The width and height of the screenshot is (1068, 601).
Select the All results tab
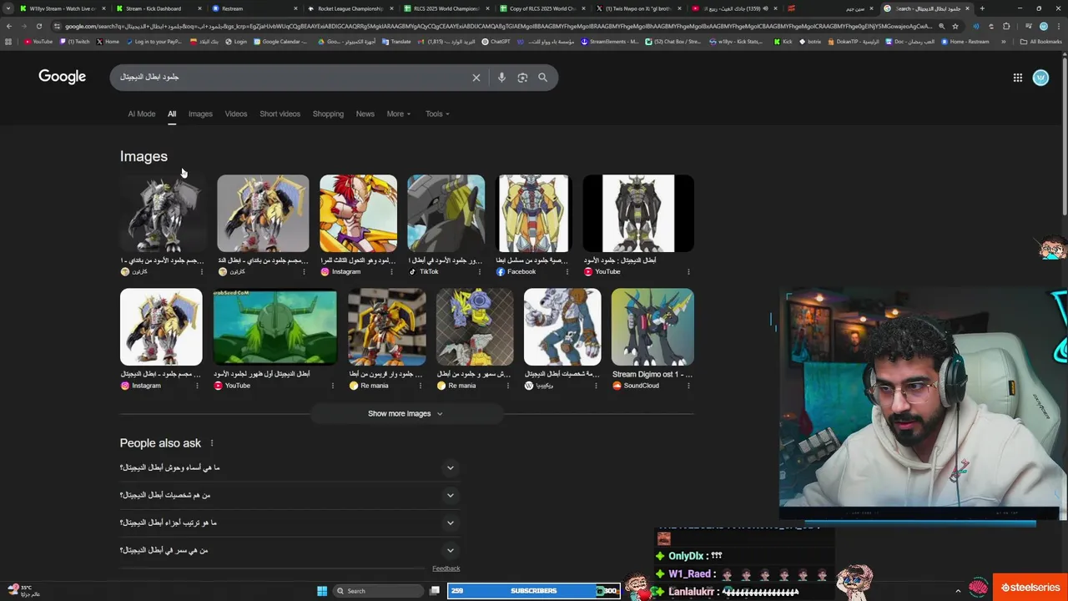[x=172, y=114]
